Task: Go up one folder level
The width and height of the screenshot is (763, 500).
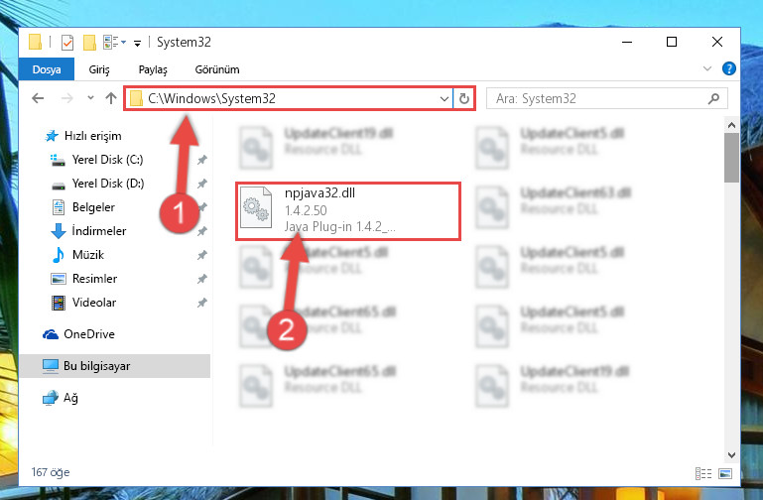Action: (111, 99)
